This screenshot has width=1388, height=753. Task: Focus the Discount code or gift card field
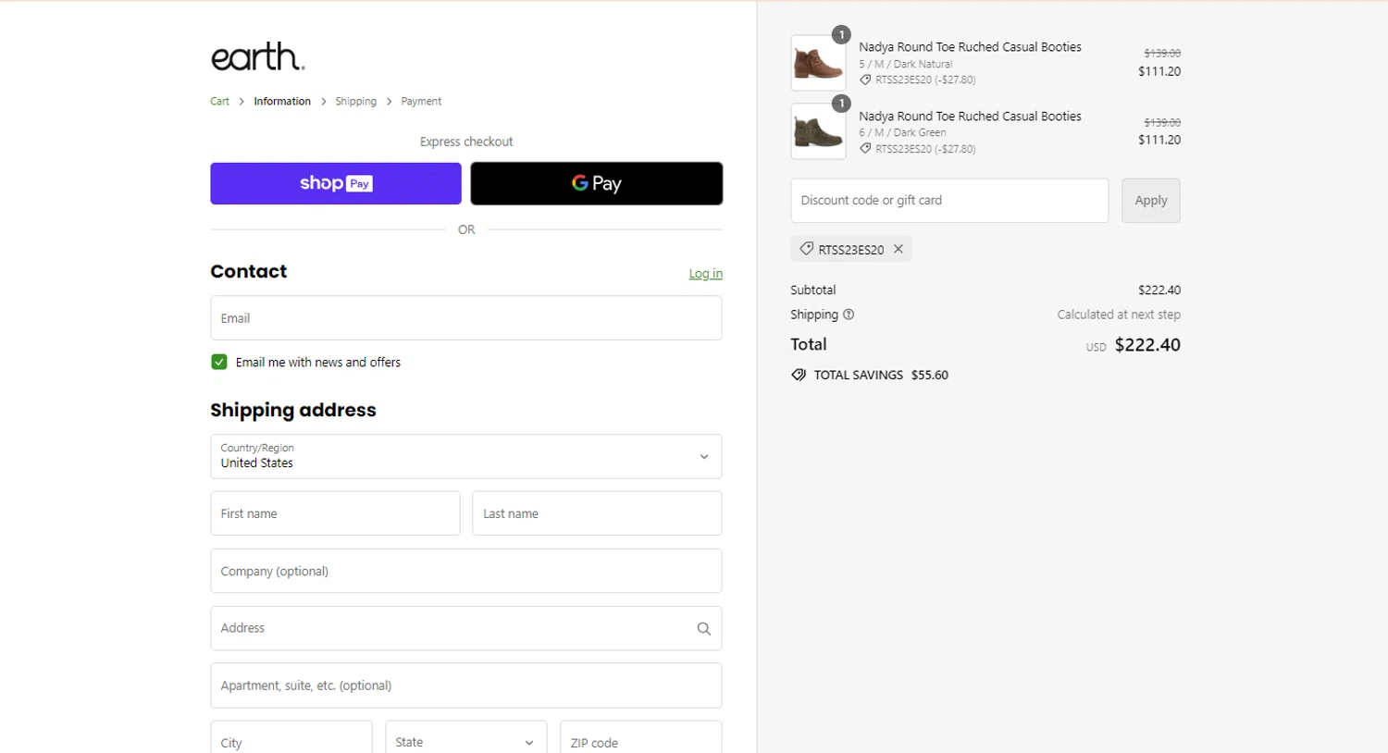coord(949,201)
